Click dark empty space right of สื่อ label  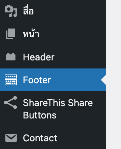[x=70, y=11]
